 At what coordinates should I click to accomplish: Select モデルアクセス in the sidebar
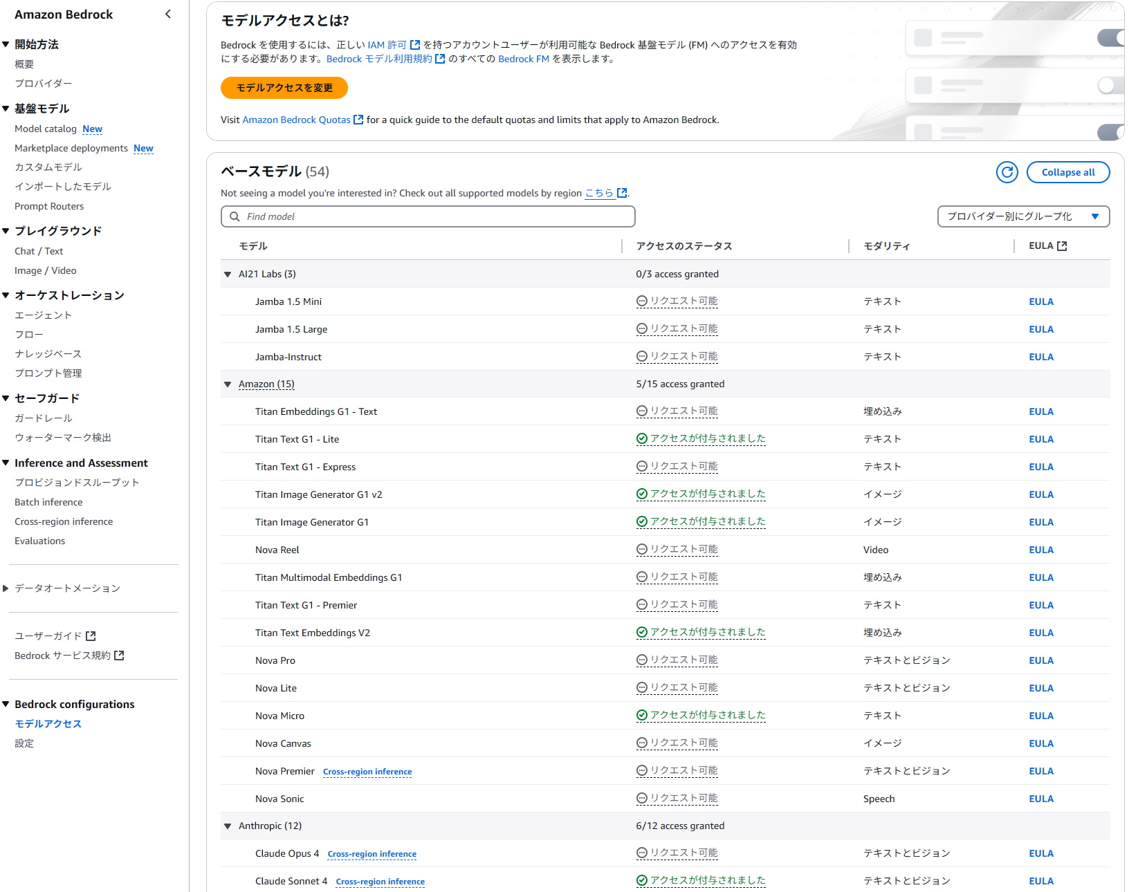click(48, 724)
